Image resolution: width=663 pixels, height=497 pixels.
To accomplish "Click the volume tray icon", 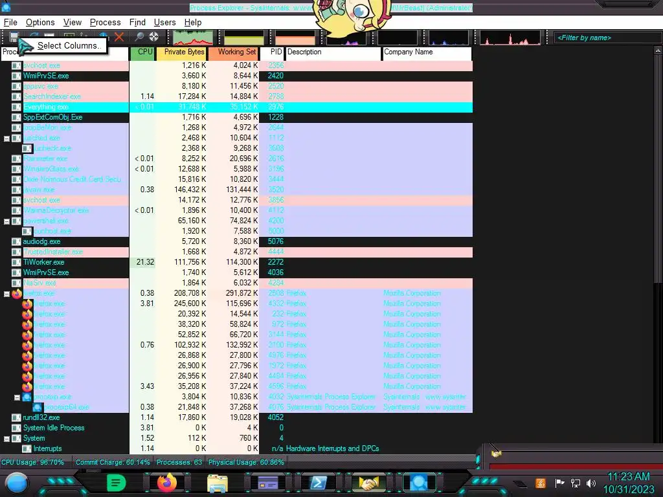I will click(591, 483).
